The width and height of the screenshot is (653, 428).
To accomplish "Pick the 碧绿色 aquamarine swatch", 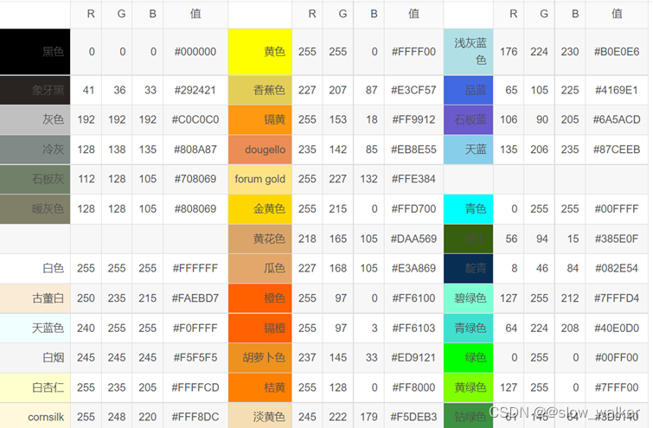I will coord(469,298).
